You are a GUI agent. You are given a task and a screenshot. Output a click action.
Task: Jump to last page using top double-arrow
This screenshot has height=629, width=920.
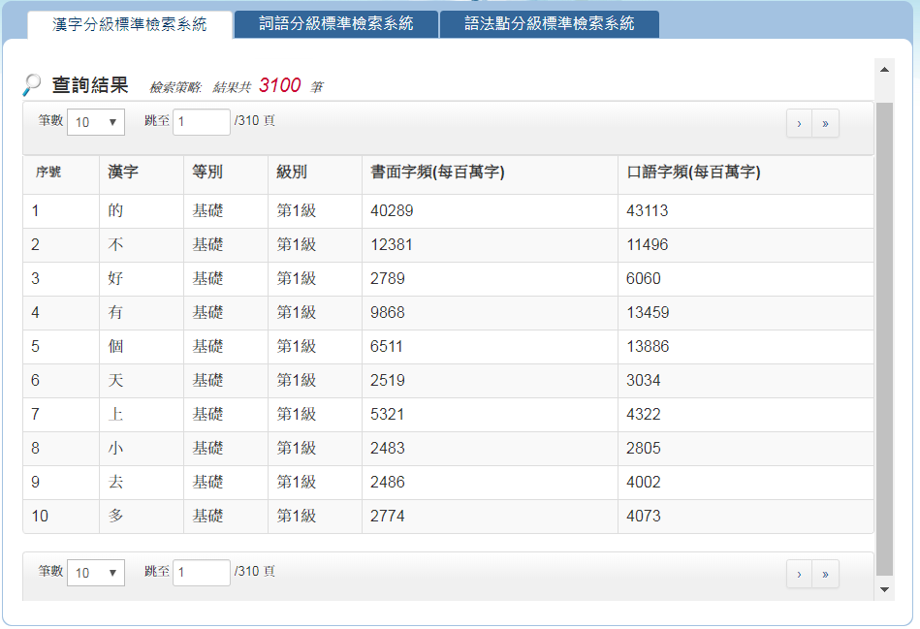coord(825,123)
